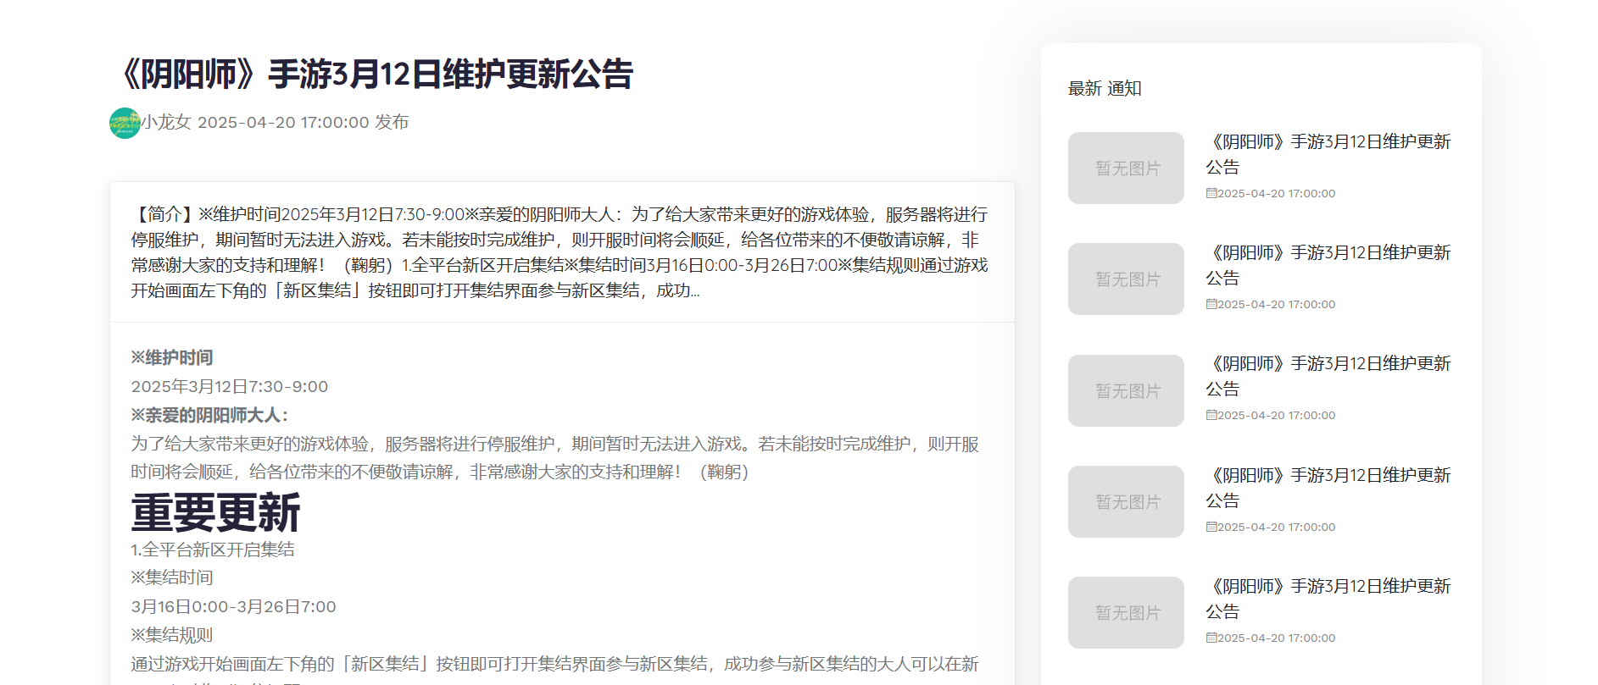
Task: Click the 最新 通知 sidebar heading
Action: (1105, 88)
